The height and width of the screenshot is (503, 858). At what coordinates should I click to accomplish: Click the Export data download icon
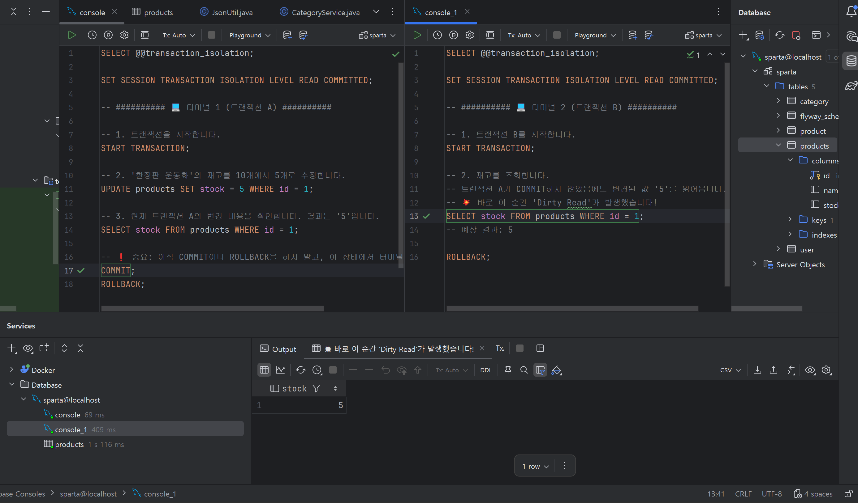(x=757, y=370)
